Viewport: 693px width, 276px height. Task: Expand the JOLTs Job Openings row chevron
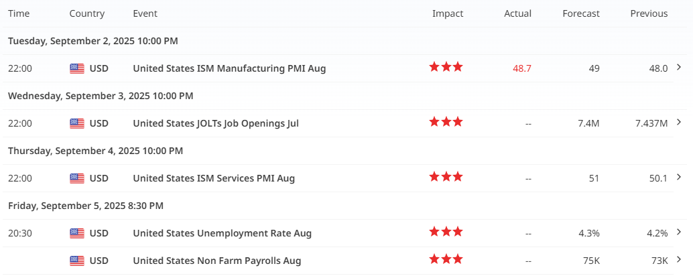pos(680,122)
